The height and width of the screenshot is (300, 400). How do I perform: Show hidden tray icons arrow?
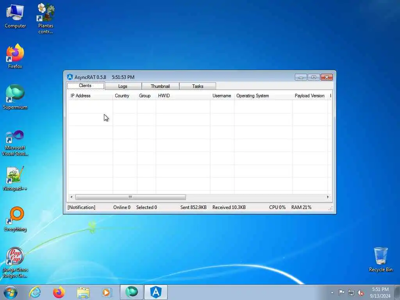coord(332,293)
